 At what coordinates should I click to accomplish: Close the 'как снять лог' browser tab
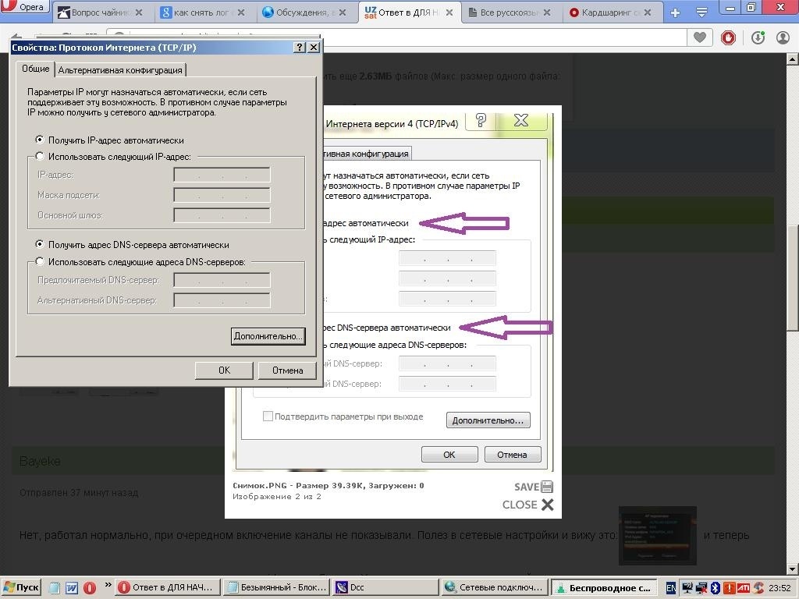(x=241, y=12)
